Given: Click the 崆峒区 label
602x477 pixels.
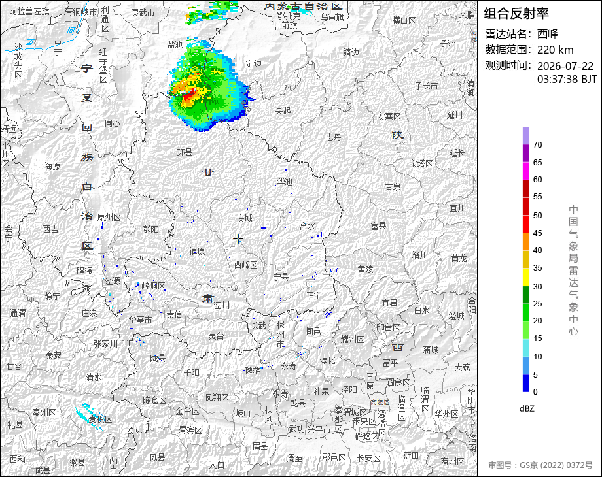Looking at the screenshot, I should [154, 286].
